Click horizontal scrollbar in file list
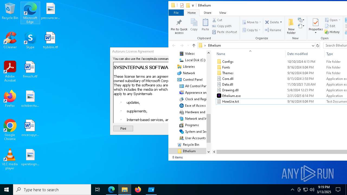347x195 pixels. click(x=281, y=152)
